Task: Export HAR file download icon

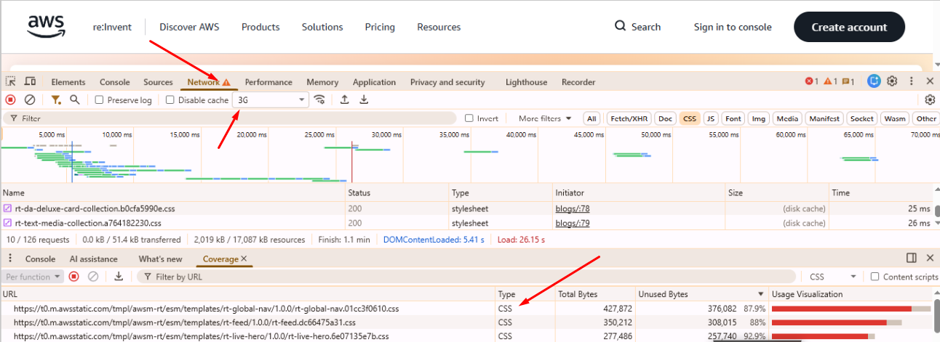Action: pyautogui.click(x=364, y=99)
